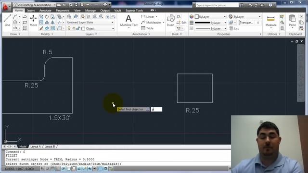This screenshot has width=308, height=173.
Task: Toggle Object Snap Tracking in status bar
Action: coord(79,169)
